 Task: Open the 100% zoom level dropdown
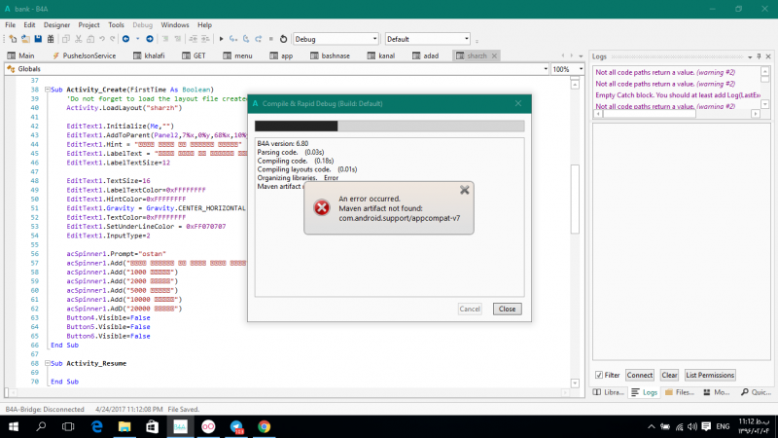[567, 70]
